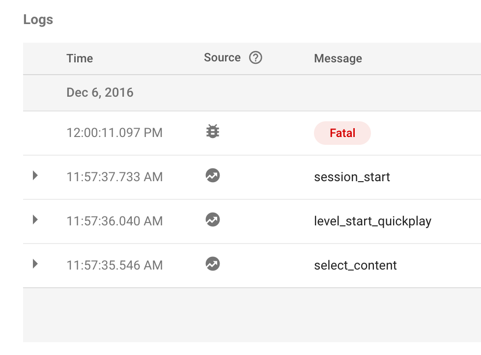Viewport: 481px width, 355px height.
Task: Click the analytics icon for session_start
Action: coord(212,176)
